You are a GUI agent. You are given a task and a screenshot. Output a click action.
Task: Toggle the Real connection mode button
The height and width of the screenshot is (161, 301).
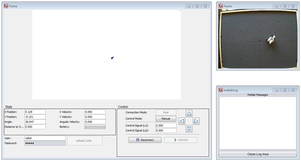[x=166, y=112]
